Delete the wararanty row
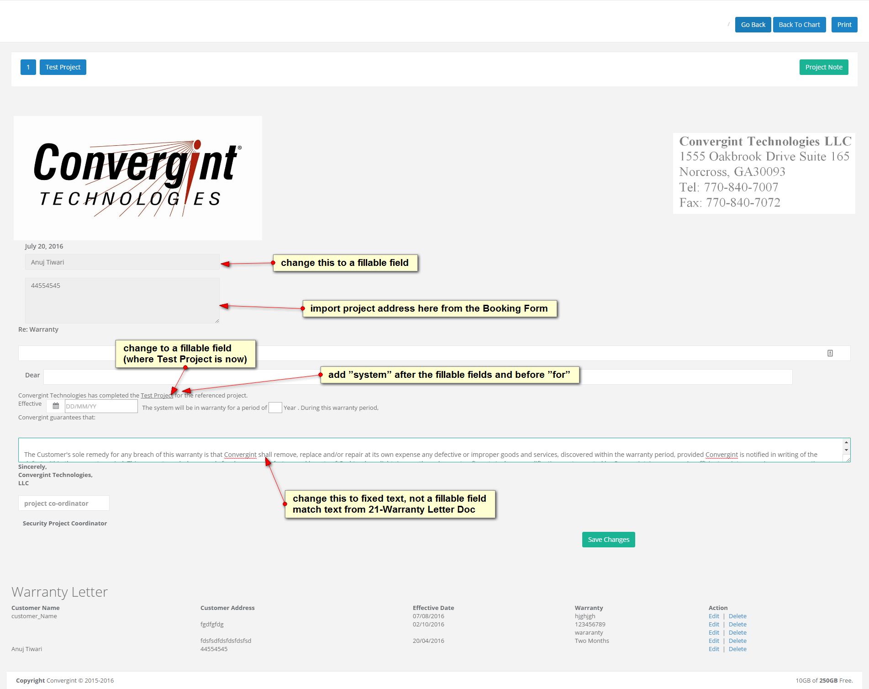 (x=737, y=633)
